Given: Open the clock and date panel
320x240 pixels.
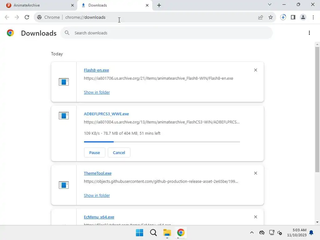Looking at the screenshot, I should click(297, 232).
